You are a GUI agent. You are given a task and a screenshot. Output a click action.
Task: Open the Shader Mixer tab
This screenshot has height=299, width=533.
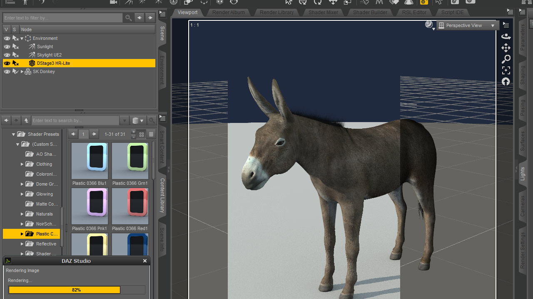pos(323,12)
